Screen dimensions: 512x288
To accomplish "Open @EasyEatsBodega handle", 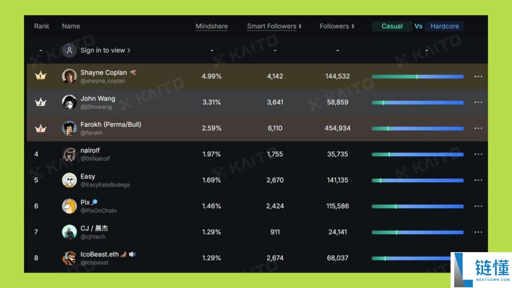I will (105, 184).
